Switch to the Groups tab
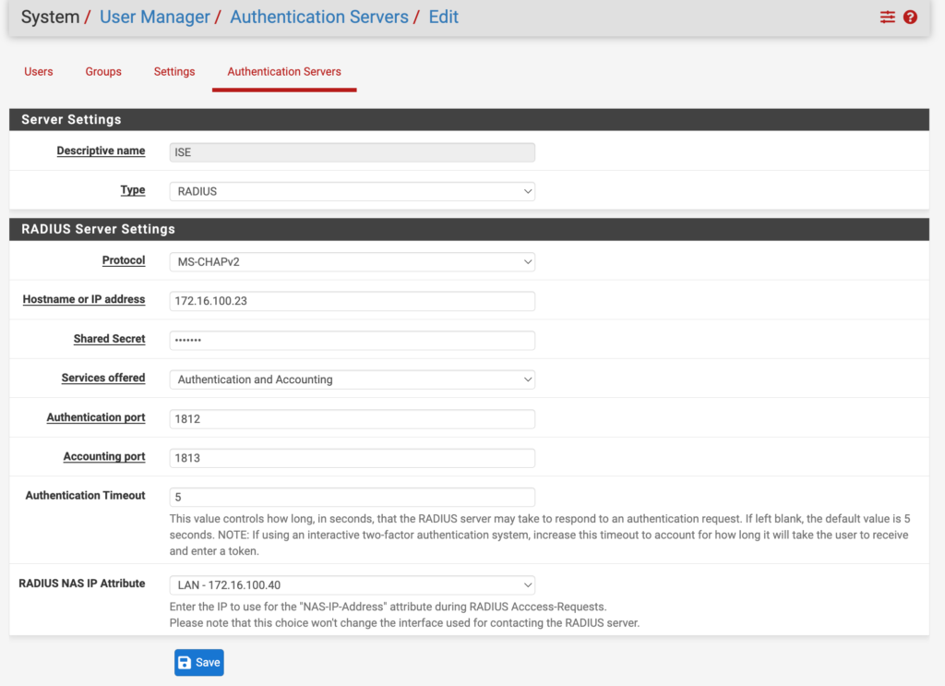 pyautogui.click(x=102, y=71)
